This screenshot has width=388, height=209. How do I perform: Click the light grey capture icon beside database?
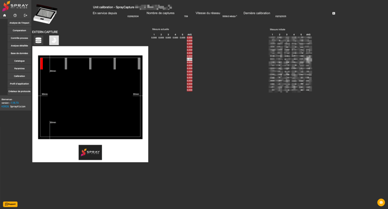pyautogui.click(x=54, y=41)
